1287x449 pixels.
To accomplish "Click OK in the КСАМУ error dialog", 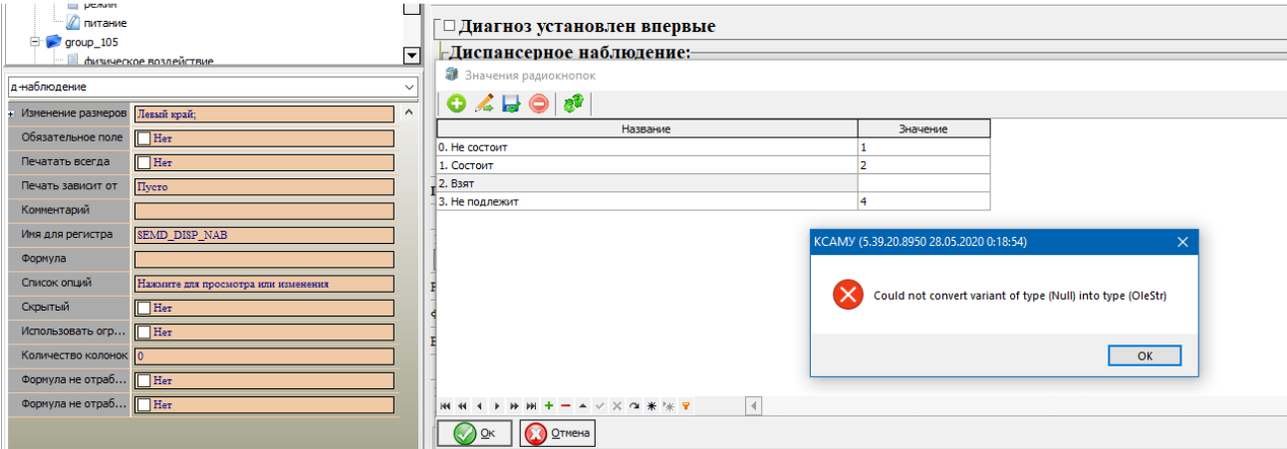I will click(x=1145, y=356).
